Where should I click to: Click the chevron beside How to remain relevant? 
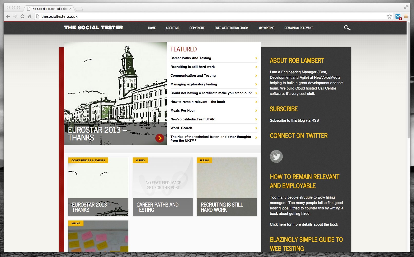256,102
